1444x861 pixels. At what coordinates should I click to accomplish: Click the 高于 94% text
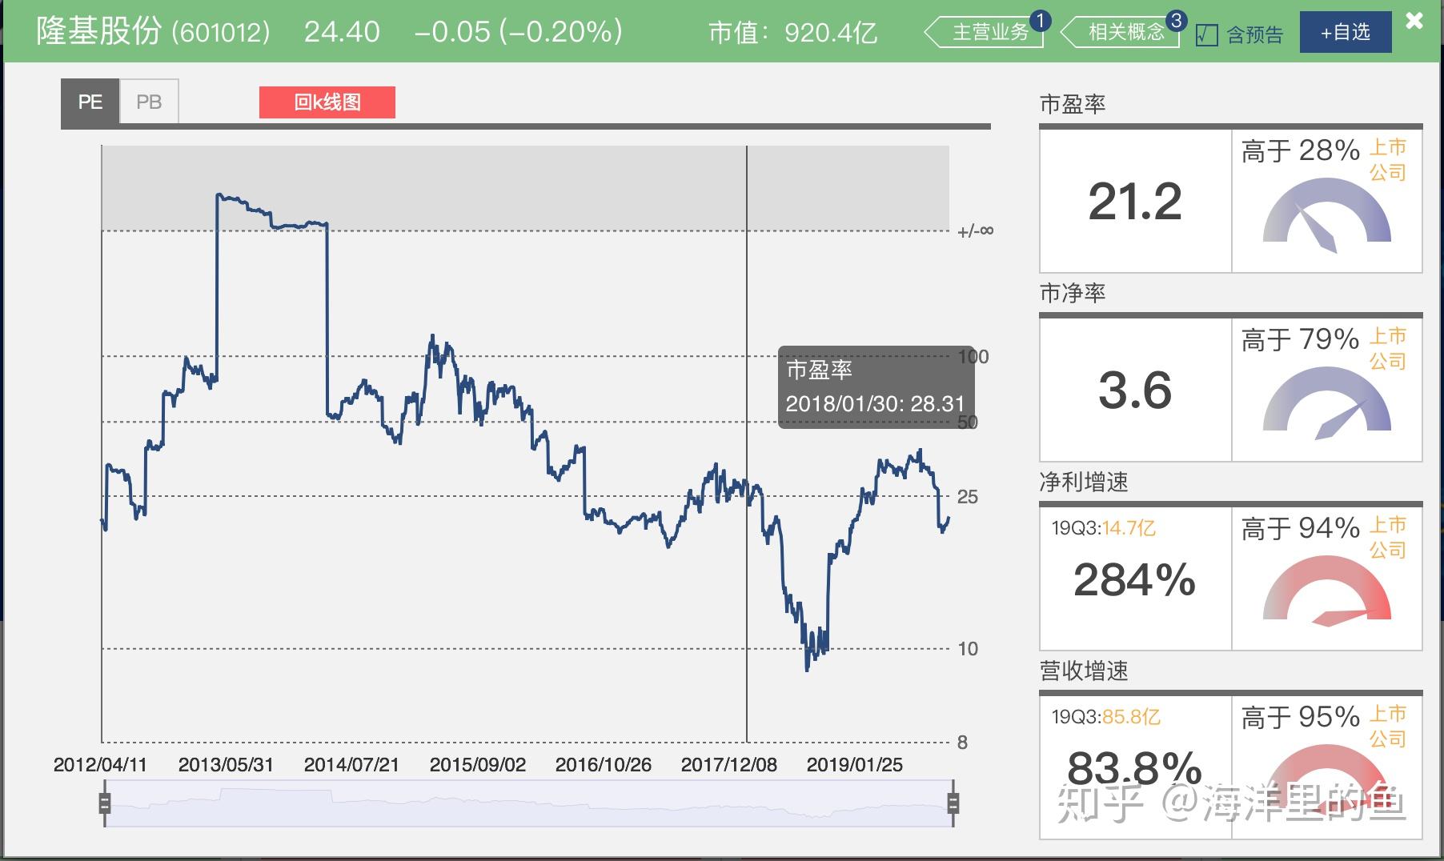click(x=1301, y=528)
